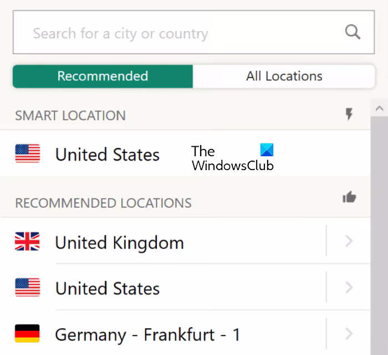Click the recommended United States flag icon
This screenshot has height=355, width=388.
(x=28, y=288)
